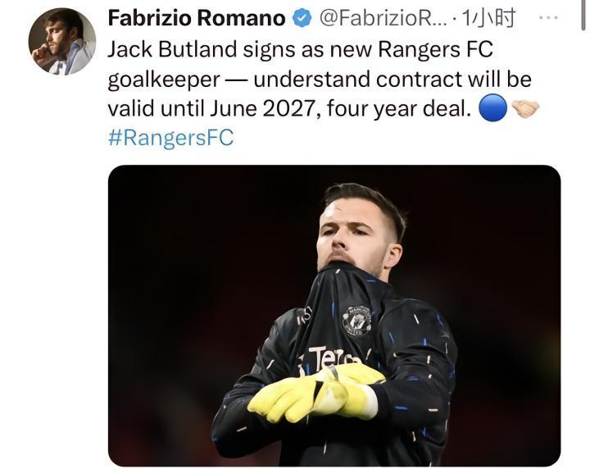Click the blue circle emoji
The image size is (590, 469).
point(492,107)
